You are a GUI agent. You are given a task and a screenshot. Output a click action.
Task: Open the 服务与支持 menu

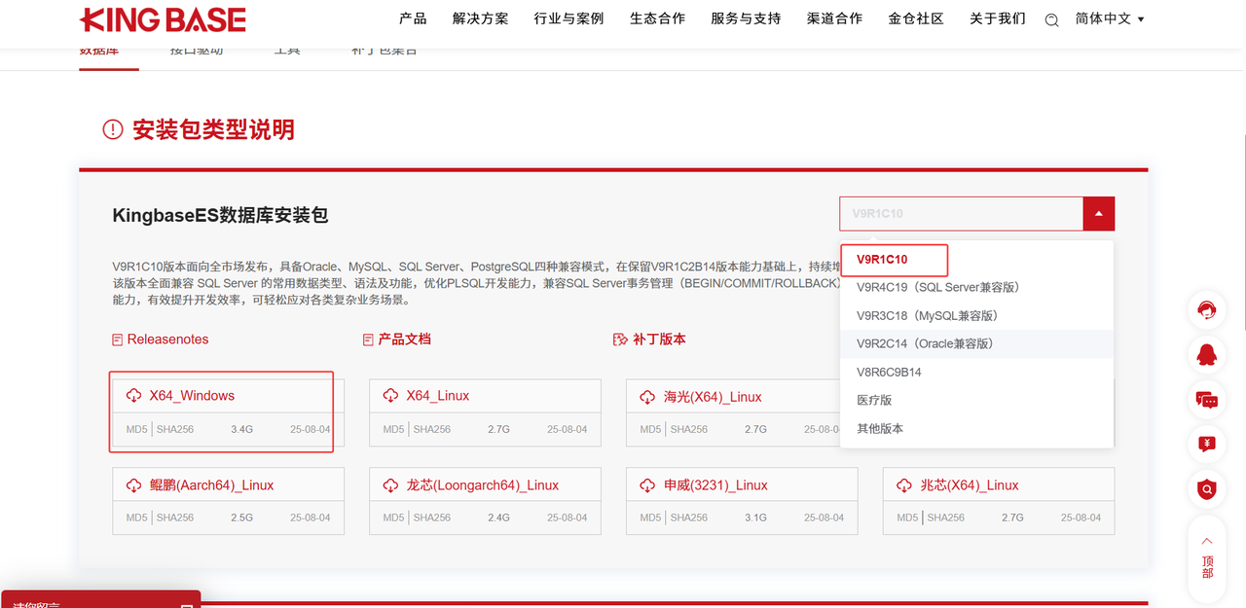tap(746, 18)
